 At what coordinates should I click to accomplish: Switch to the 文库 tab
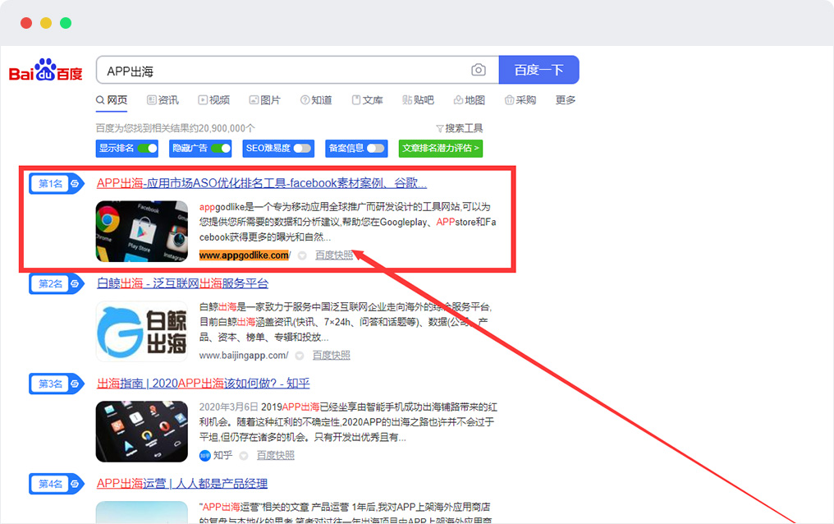pos(367,100)
